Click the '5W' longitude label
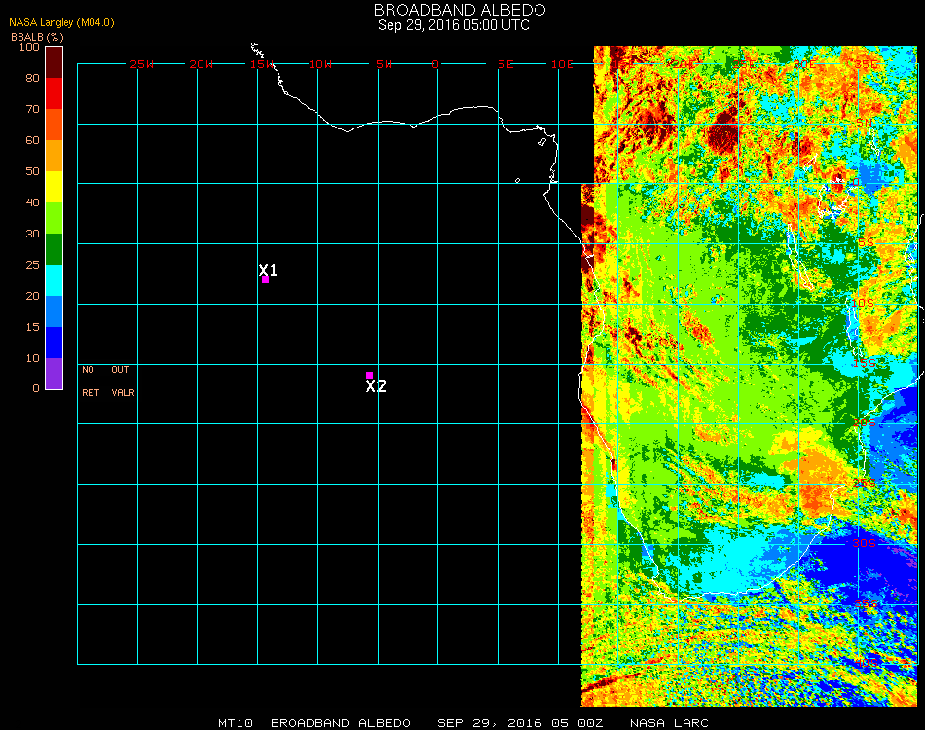Viewport: 925px width, 730px height. point(384,64)
